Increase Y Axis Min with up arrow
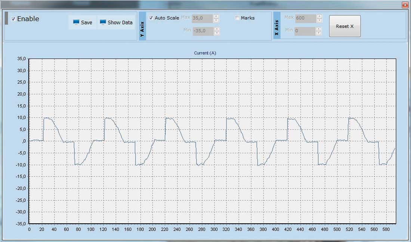 (x=217, y=29)
